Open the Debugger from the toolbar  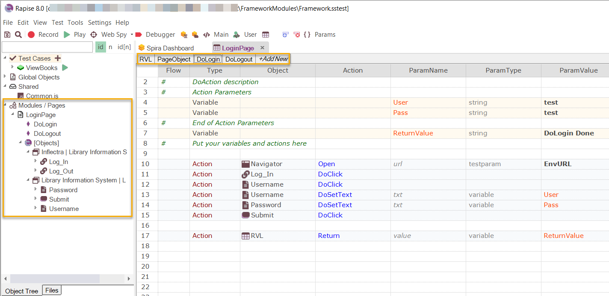(155, 35)
